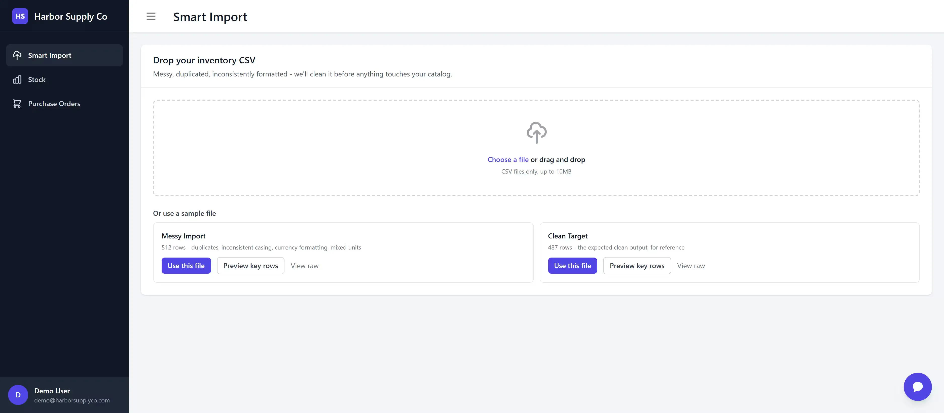Click 'Or use a sample file' label
This screenshot has height=413, width=944.
tap(184, 214)
